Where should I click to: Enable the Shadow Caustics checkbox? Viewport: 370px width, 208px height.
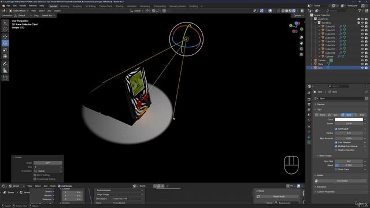point(336,150)
